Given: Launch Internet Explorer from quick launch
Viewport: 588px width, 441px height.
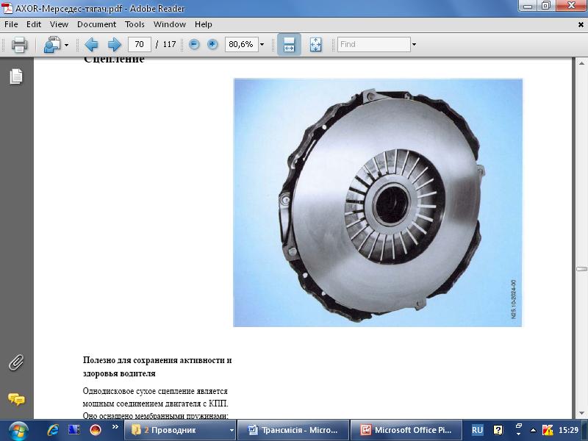Looking at the screenshot, I should coord(53,430).
